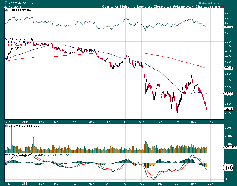Click 'Jun' on the MACD panel date axis
The image size is (237, 186).
108,184
